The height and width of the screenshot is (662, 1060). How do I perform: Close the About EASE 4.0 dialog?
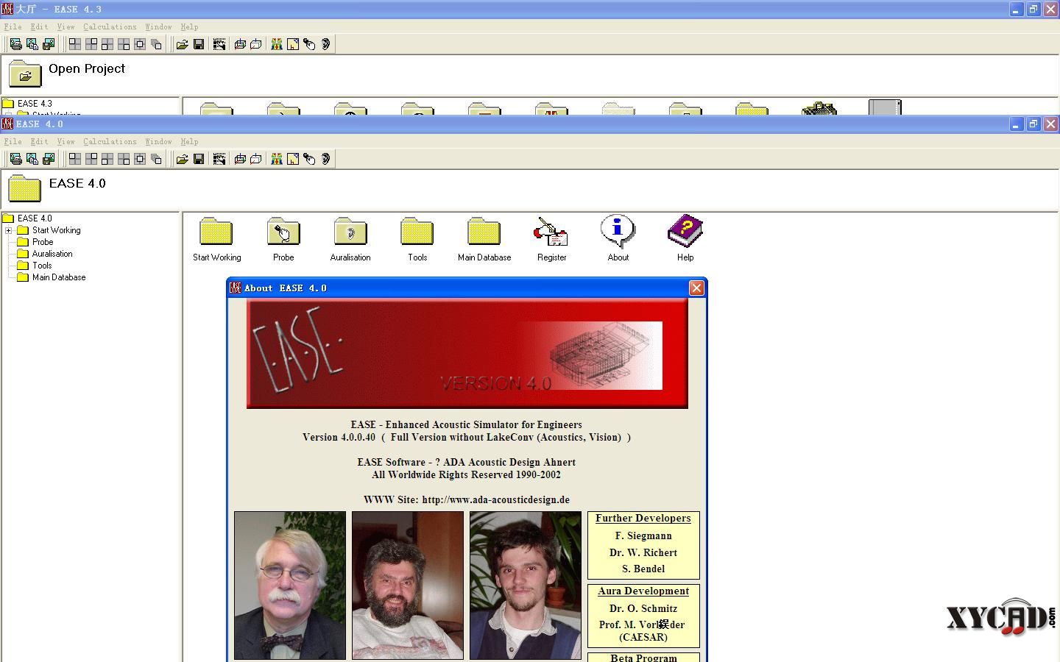point(696,288)
